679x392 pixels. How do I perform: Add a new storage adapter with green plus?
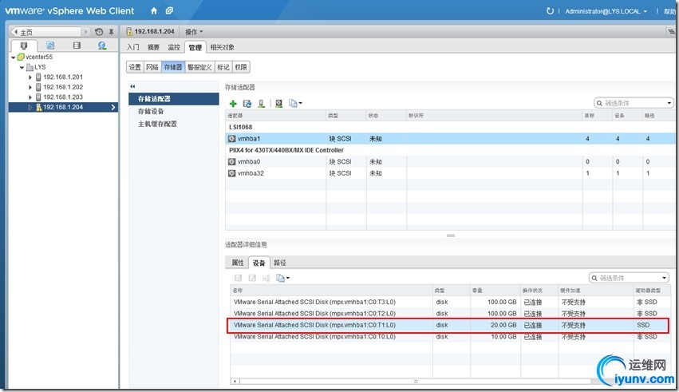pos(233,103)
